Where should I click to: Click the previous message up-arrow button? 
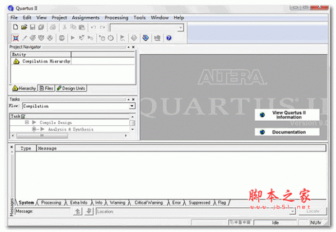coord(78,211)
